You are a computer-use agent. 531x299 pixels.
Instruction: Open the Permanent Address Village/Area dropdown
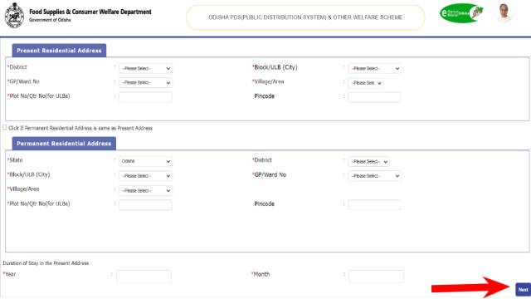click(x=145, y=190)
